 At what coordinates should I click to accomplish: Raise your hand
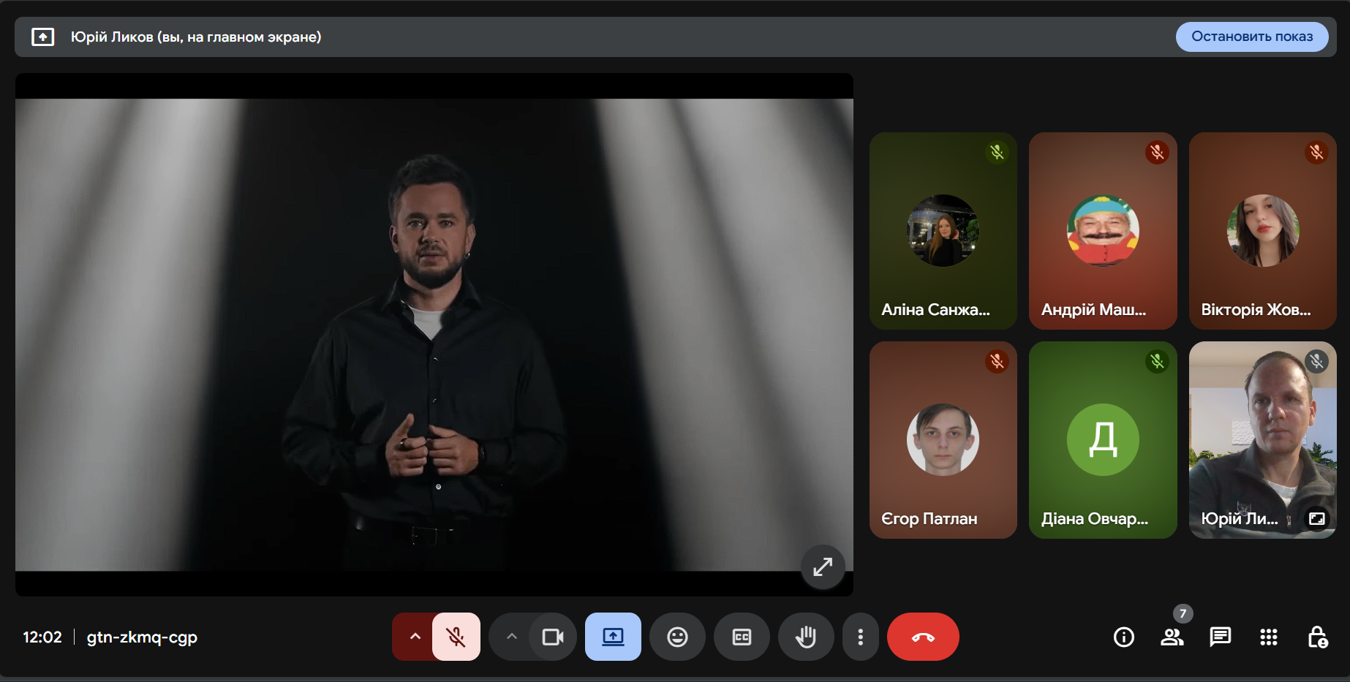[x=806, y=637]
